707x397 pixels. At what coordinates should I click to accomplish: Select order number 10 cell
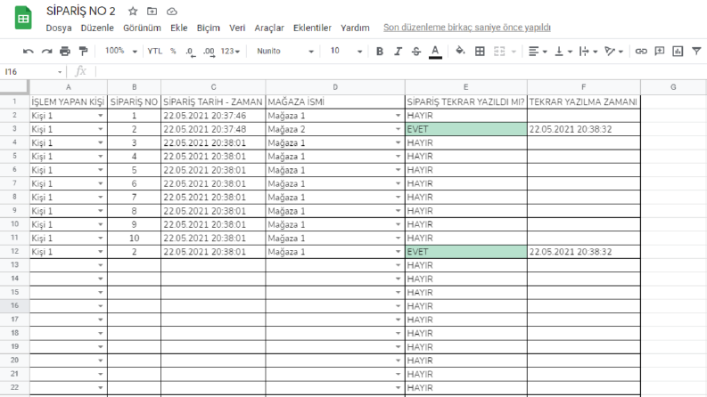click(134, 238)
